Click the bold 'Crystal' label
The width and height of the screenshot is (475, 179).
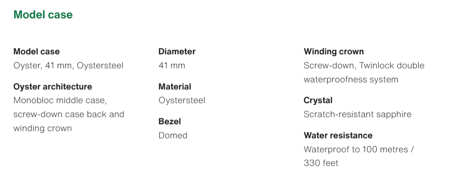tap(318, 100)
